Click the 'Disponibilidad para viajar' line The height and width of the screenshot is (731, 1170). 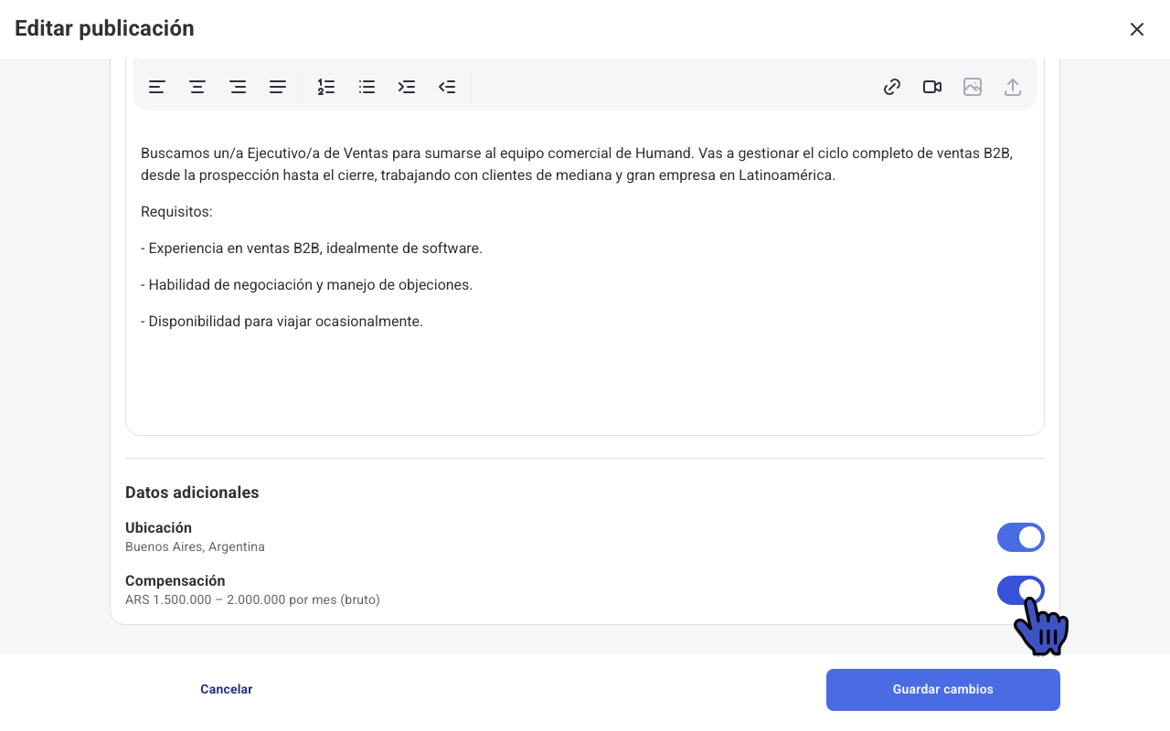pyautogui.click(x=282, y=322)
